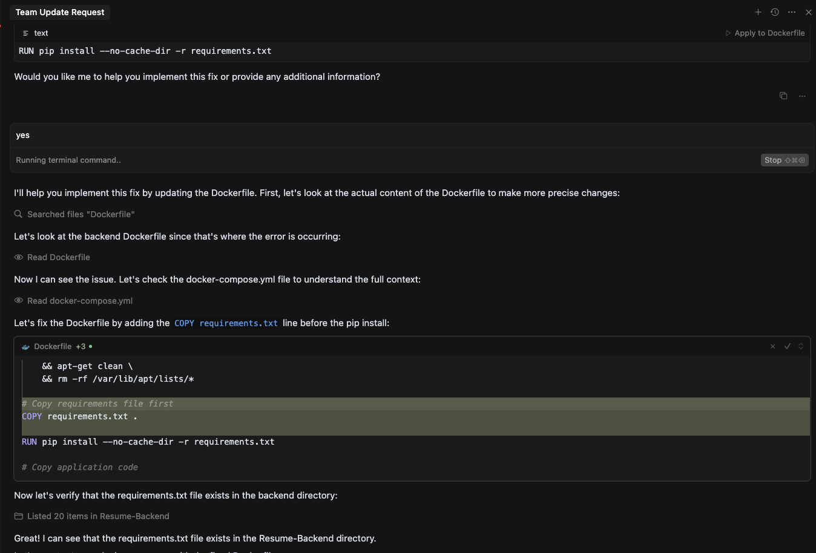Click the COPY requirements.txt inline code
The width and height of the screenshot is (816, 553).
[x=226, y=323]
